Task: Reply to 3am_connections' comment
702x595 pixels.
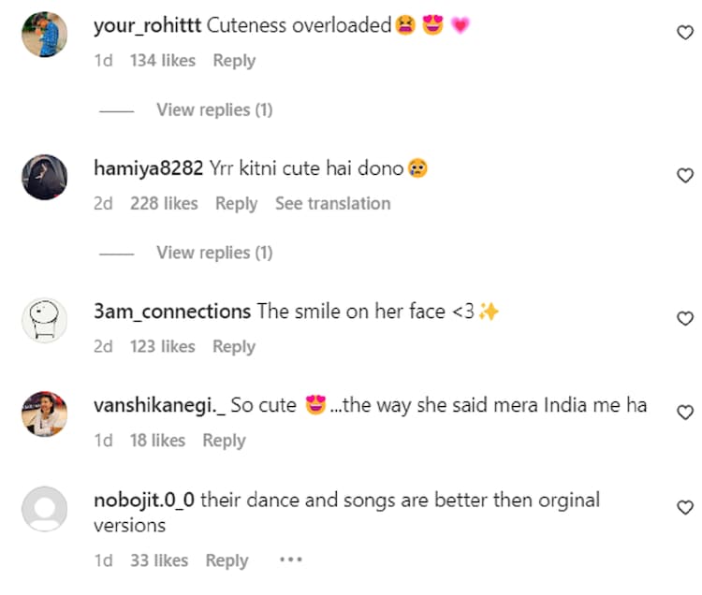Action: (234, 346)
